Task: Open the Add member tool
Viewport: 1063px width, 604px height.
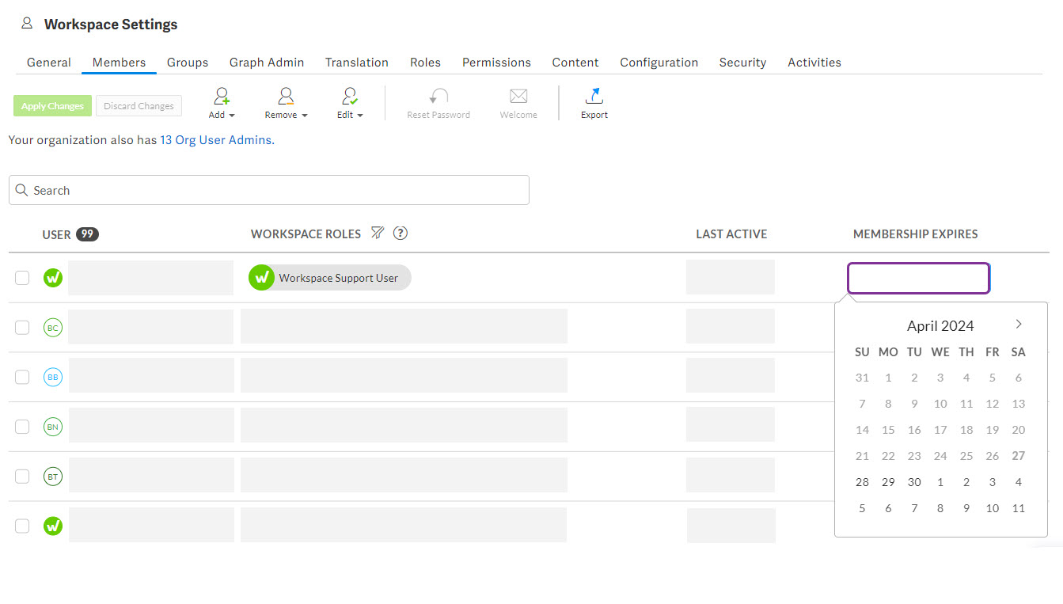Action: tap(221, 97)
